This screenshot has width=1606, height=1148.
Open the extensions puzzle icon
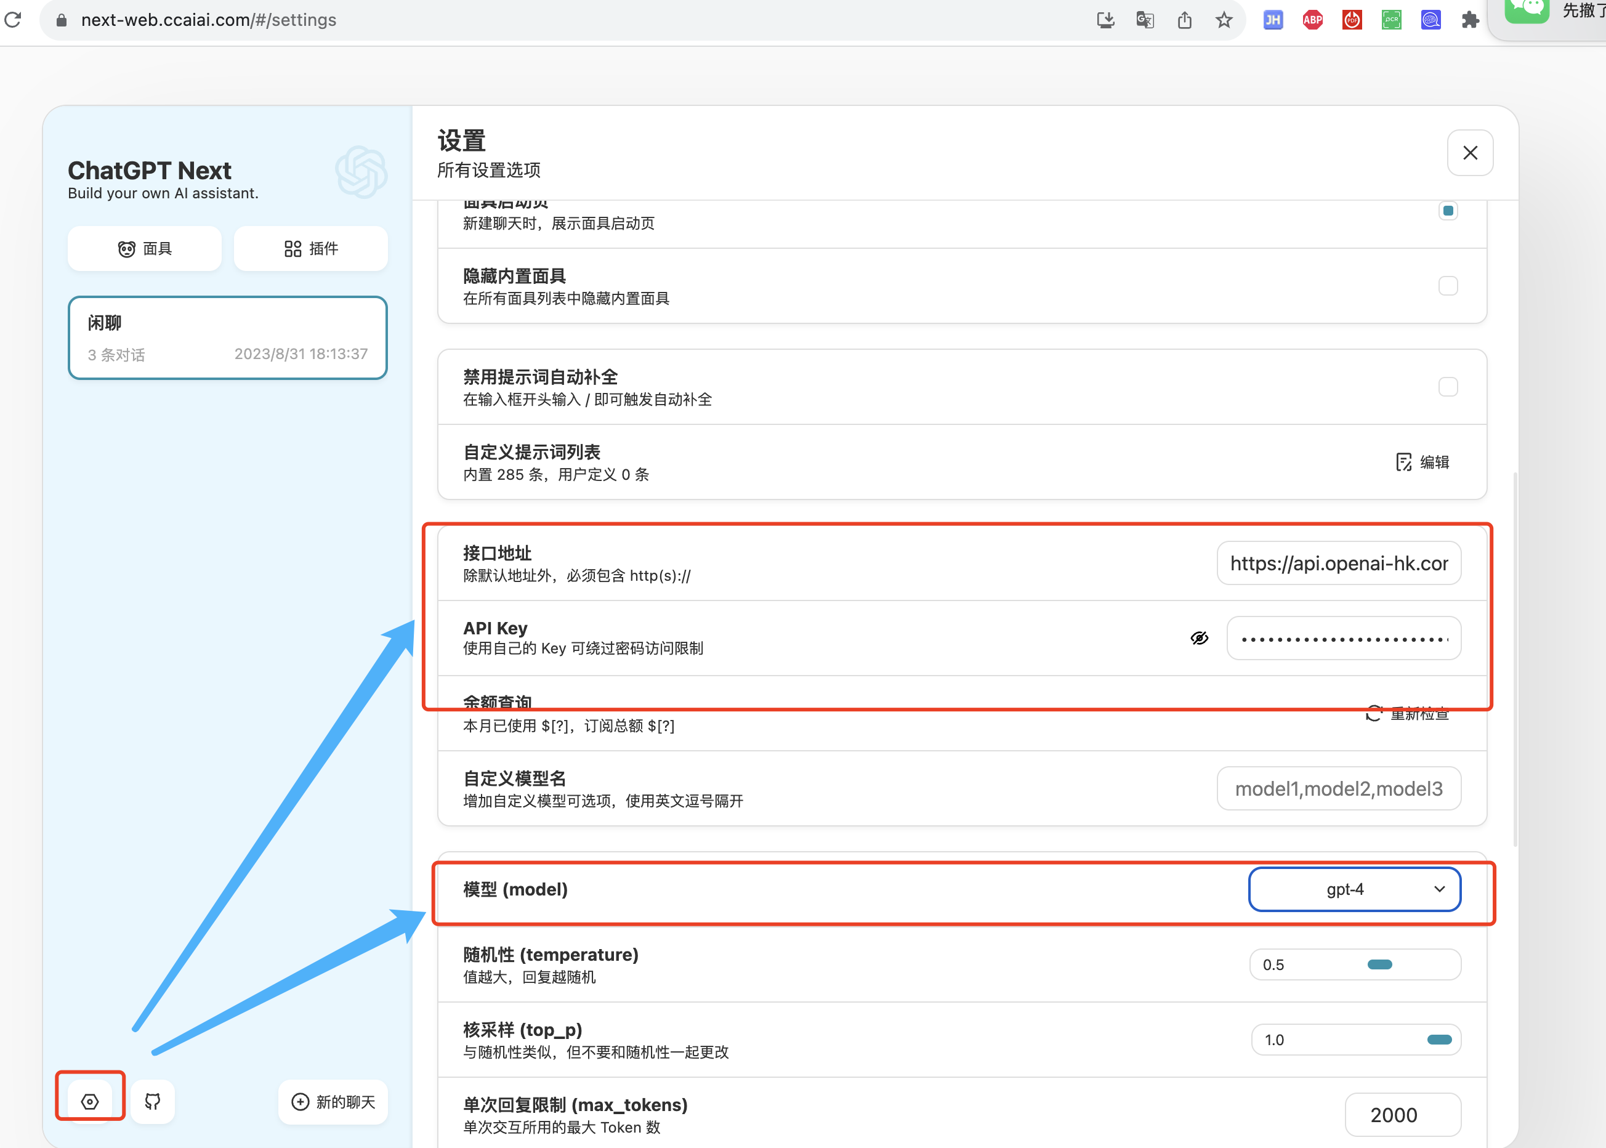coord(1471,20)
